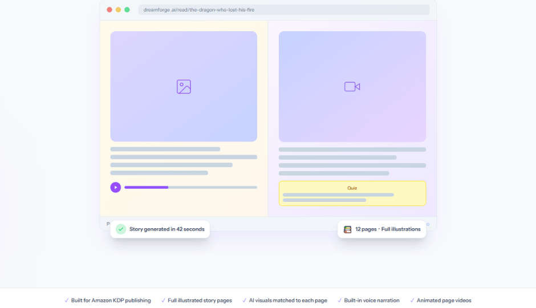Click Animated page videos text
The image size is (536, 308).
(x=444, y=301)
